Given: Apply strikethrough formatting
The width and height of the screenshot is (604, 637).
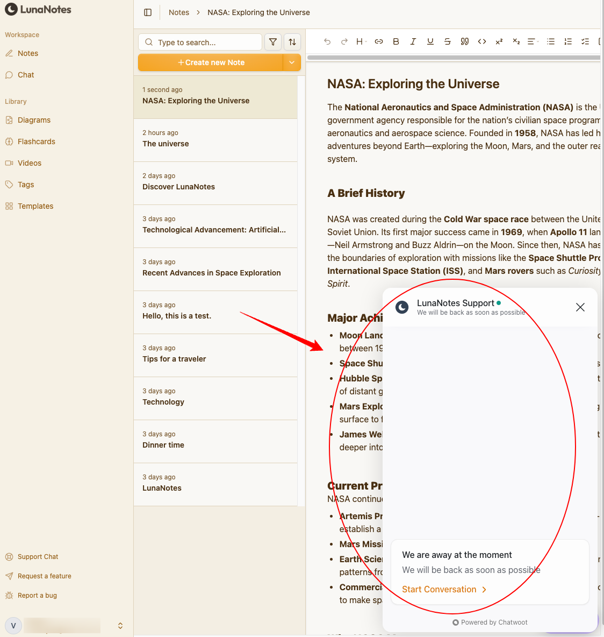Looking at the screenshot, I should pyautogui.click(x=448, y=41).
